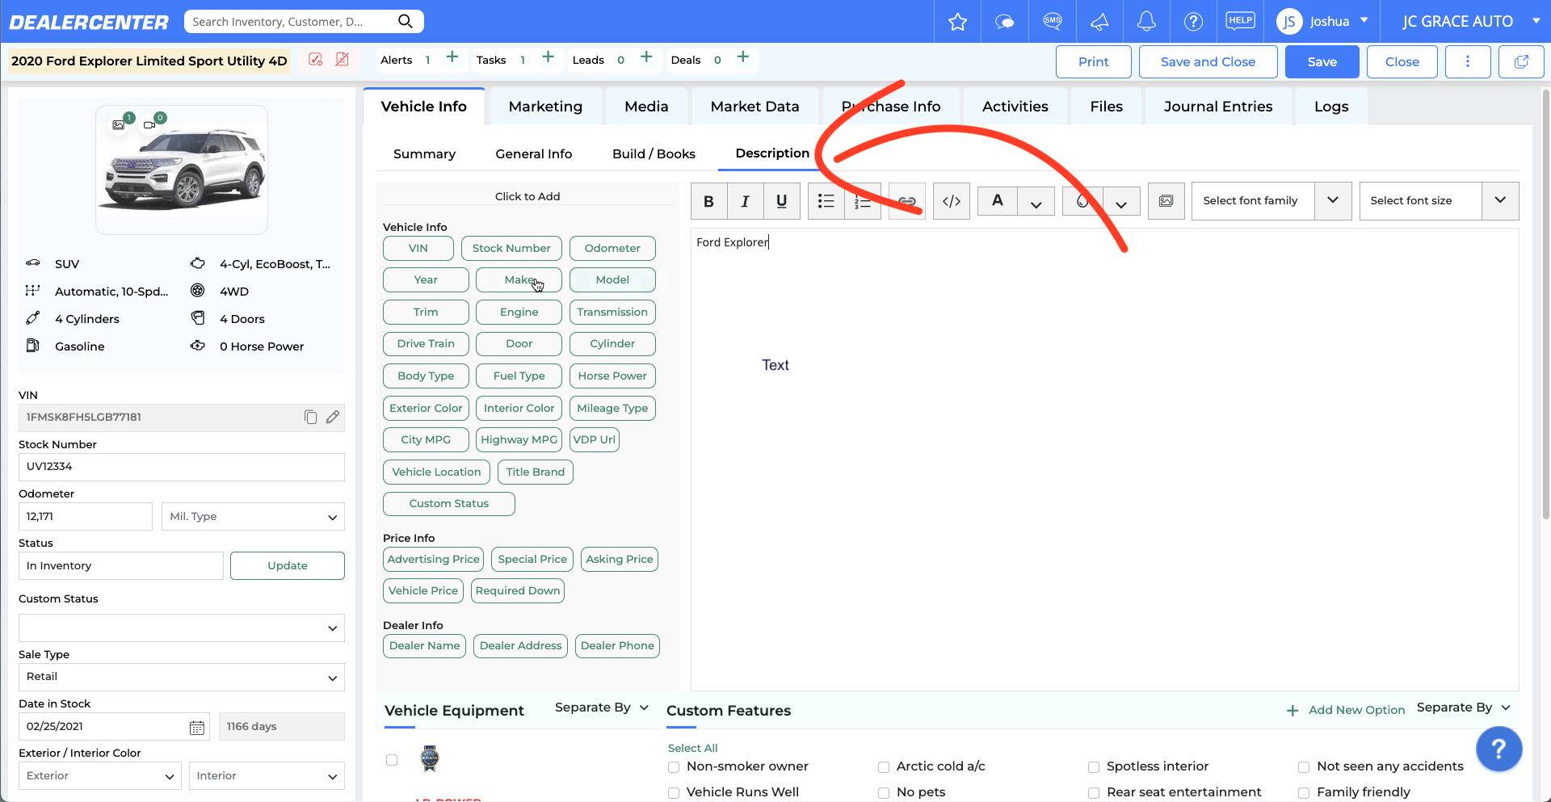Apply bold formatting in description editor
The height and width of the screenshot is (802, 1551).
tap(708, 201)
